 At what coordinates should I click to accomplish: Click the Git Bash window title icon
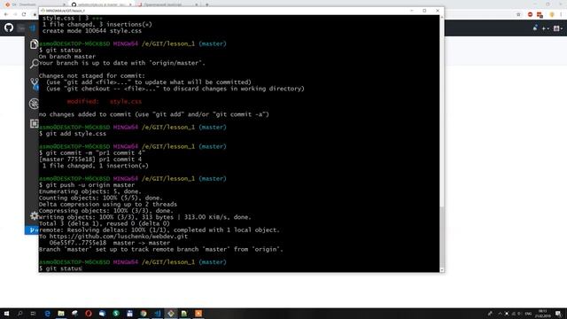coord(43,11)
